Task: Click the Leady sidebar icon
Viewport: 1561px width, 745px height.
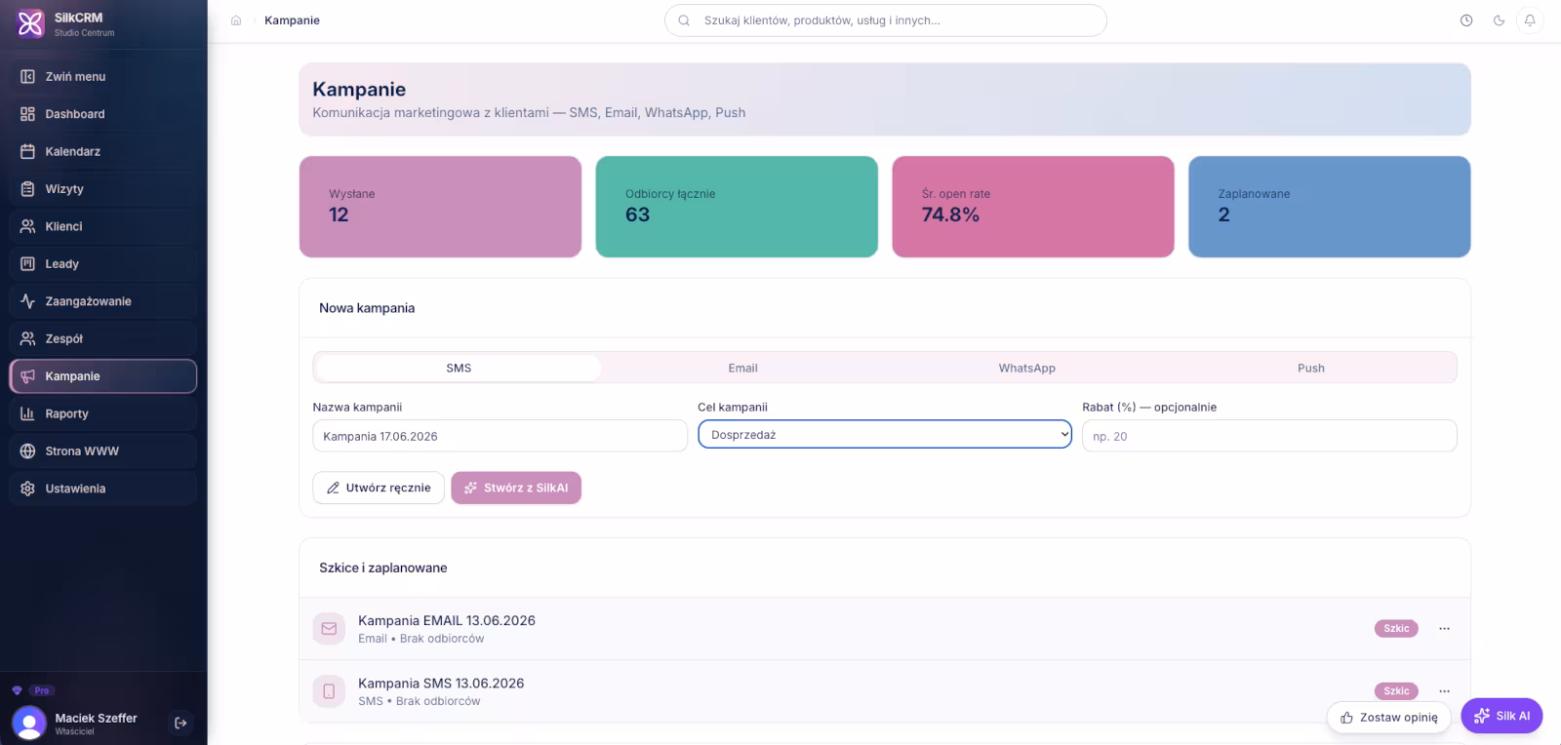Action: (x=27, y=263)
